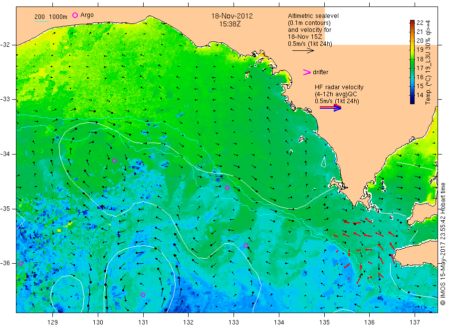Screen dimensions: 449x329
Task: Click the '18-Nov 15Z' legend line
Action: [x=305, y=36]
